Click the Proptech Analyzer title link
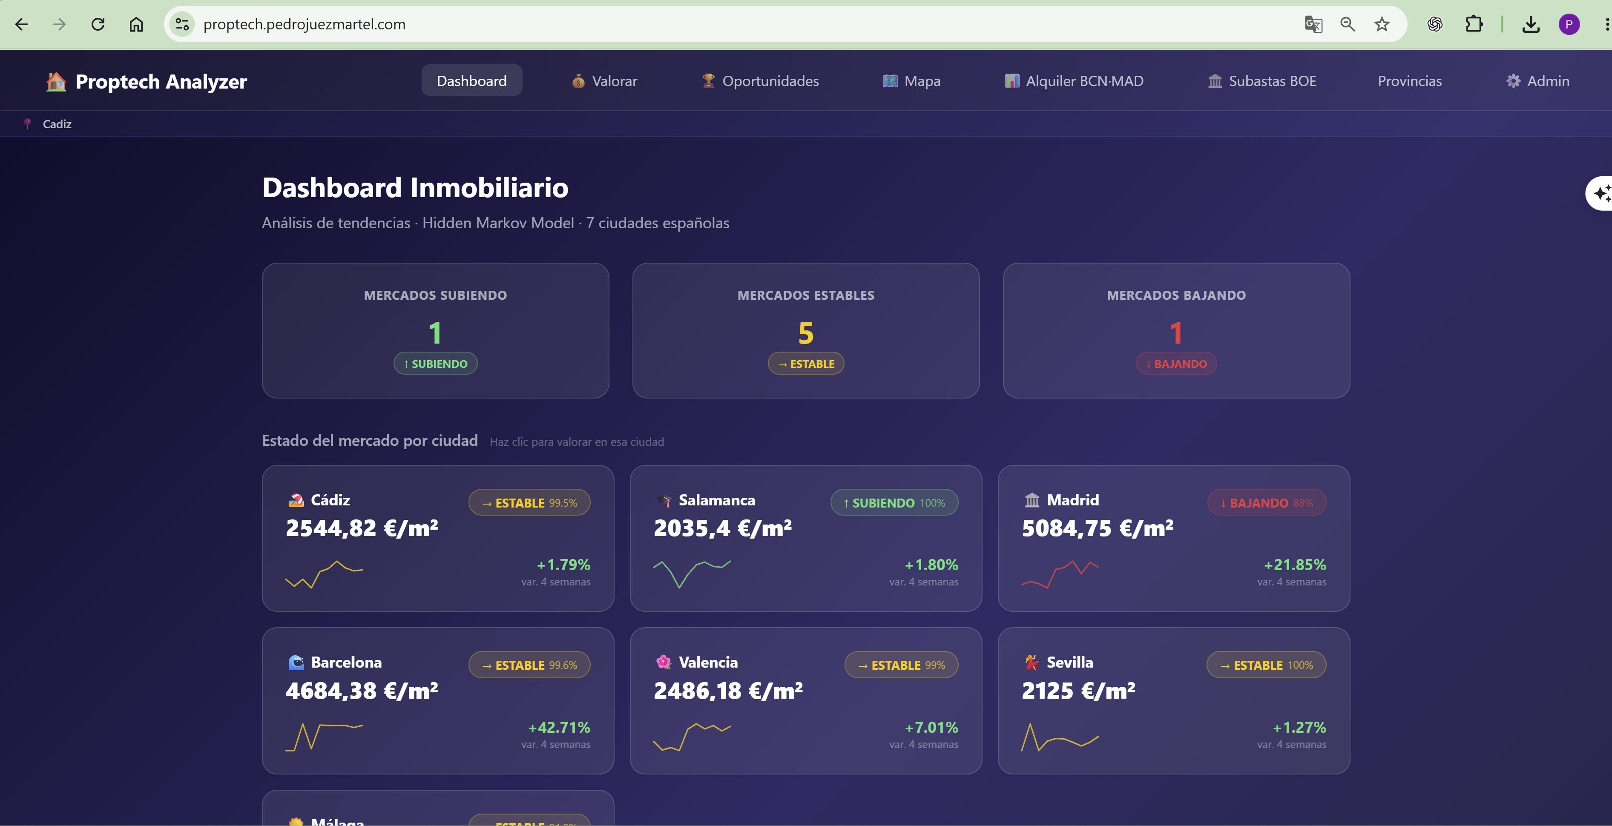The image size is (1612, 826). click(x=161, y=81)
